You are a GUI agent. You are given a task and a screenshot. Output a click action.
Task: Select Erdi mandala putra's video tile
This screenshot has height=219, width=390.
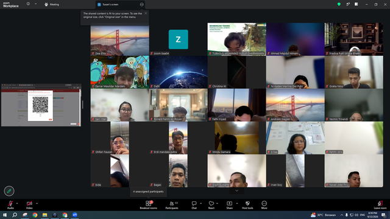pos(179,138)
